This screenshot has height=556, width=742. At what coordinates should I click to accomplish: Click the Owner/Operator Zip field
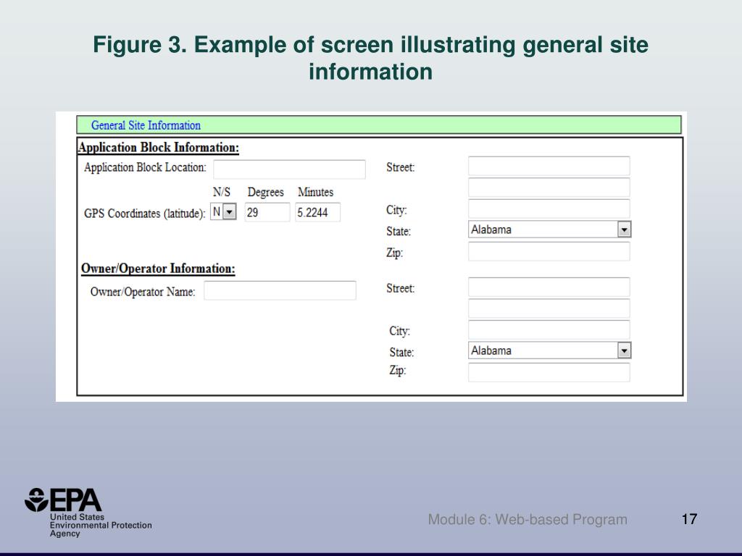549,372
